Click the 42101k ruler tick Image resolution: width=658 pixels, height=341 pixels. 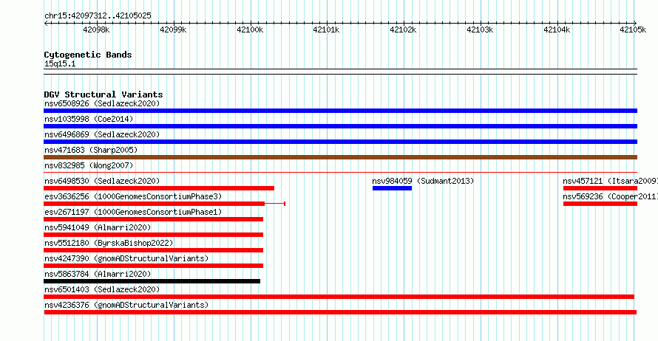pyautogui.click(x=326, y=30)
